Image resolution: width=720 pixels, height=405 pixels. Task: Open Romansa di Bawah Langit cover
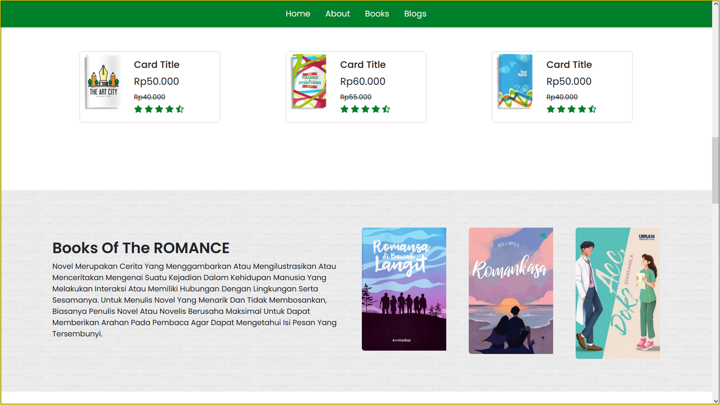pos(404,289)
